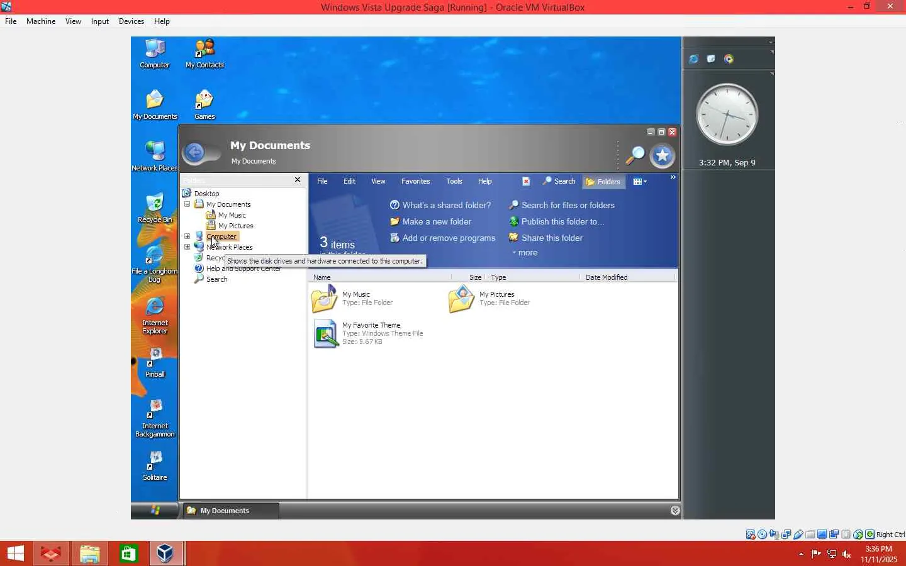Select the Solitaire desktop shortcut
The height and width of the screenshot is (566, 906).
[x=155, y=466]
